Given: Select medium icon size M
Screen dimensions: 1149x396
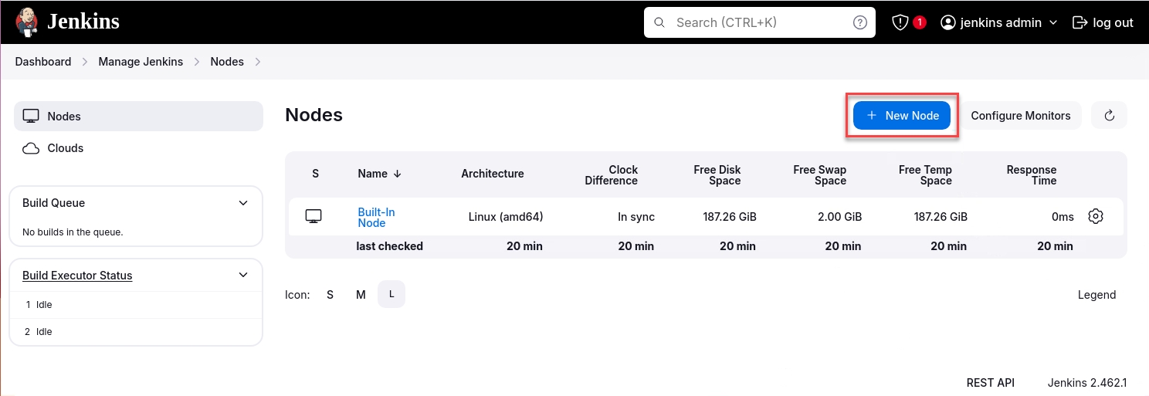Looking at the screenshot, I should coord(361,294).
